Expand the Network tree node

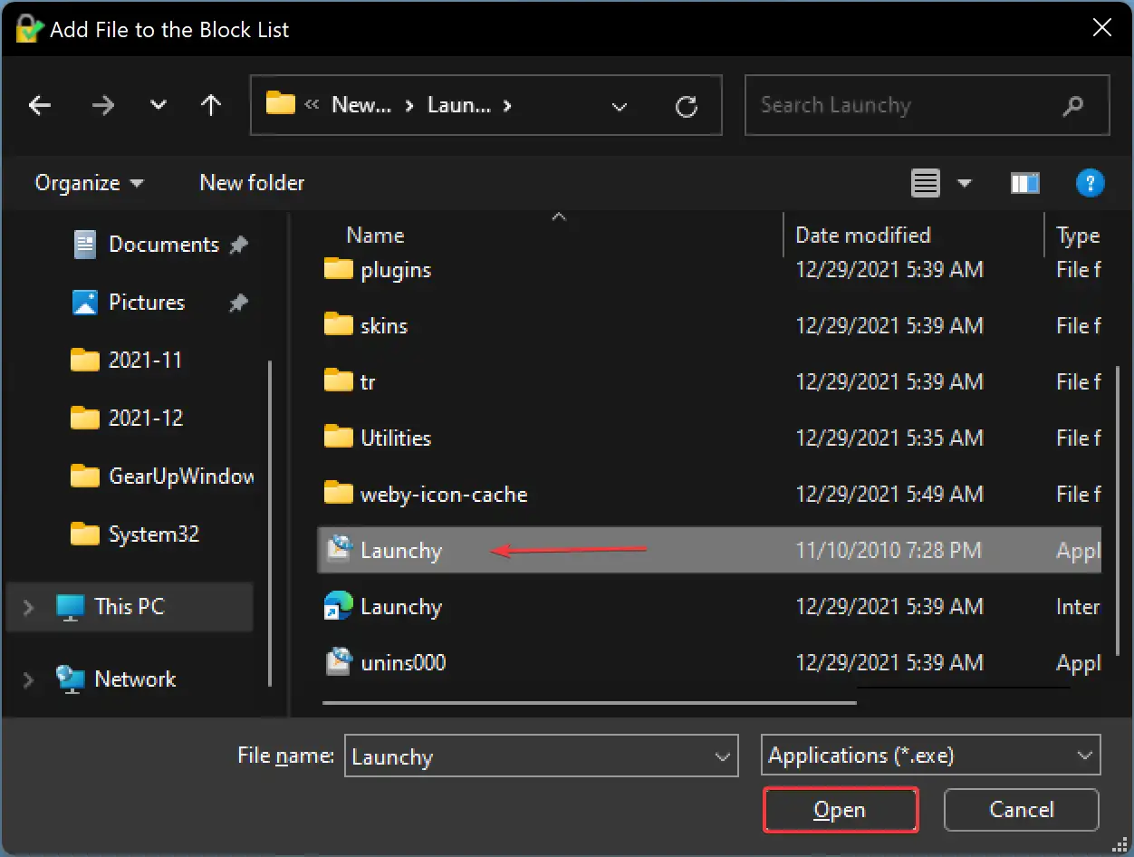coord(28,679)
